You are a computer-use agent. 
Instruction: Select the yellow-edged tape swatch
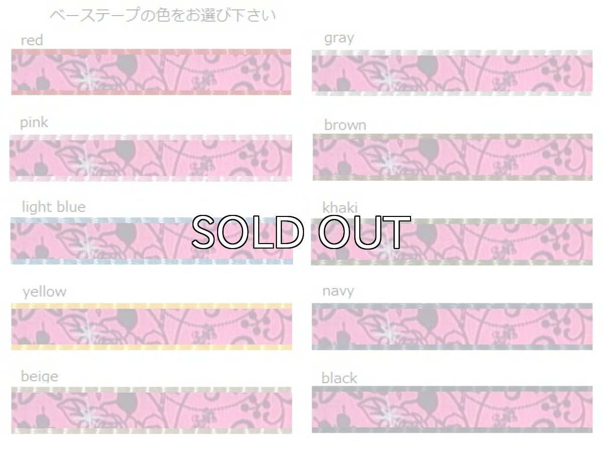[x=151, y=326]
